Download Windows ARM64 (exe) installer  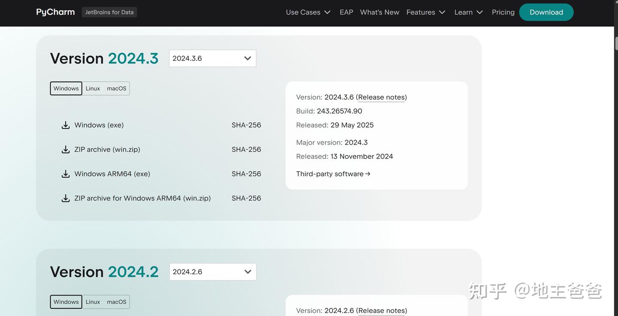pos(112,174)
